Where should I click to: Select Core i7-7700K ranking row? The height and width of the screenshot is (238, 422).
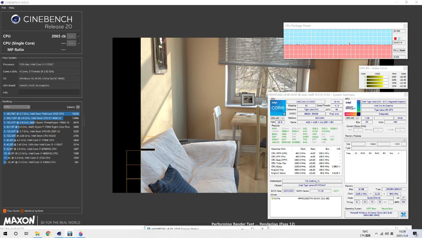pos(41,140)
